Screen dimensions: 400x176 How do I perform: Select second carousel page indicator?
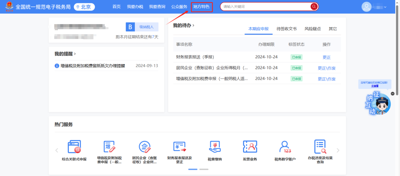(204, 169)
